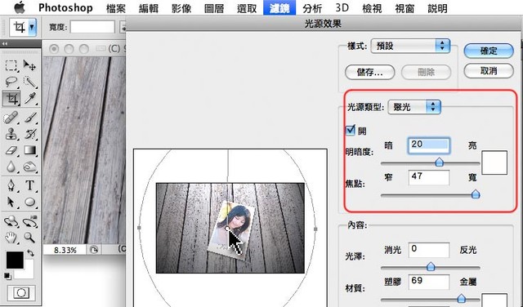The height and width of the screenshot is (307, 523).
Task: Click the 8.33% zoom level field
Action: [x=65, y=250]
